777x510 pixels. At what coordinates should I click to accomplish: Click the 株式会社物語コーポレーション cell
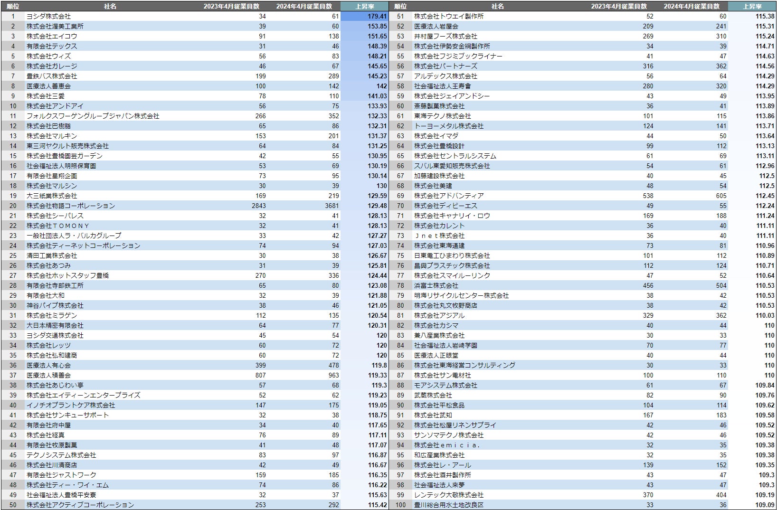pos(71,206)
